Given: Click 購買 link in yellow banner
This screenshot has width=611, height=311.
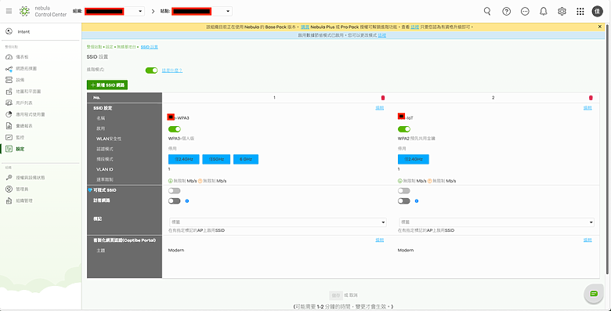Looking at the screenshot, I should [305, 27].
